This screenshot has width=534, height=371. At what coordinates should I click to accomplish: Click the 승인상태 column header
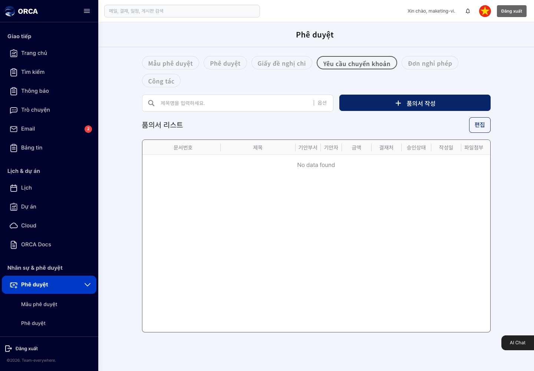[416, 148]
